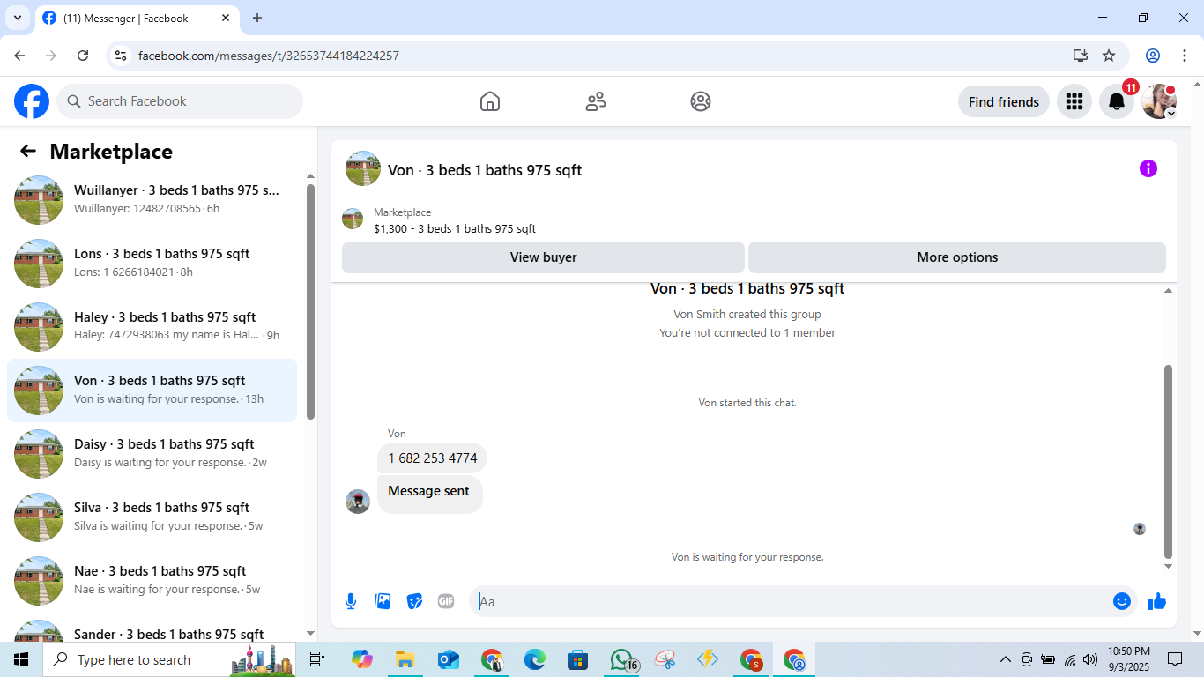Open the notifications bell
This screenshot has width=1204, height=677.
pos(1117,101)
